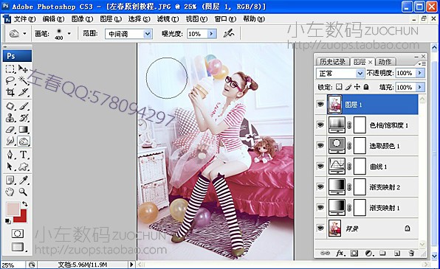Select the Notes tool

point(10,180)
